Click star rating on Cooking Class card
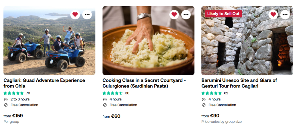Image resolution: width=293 pixels, height=125 pixels. [112, 93]
